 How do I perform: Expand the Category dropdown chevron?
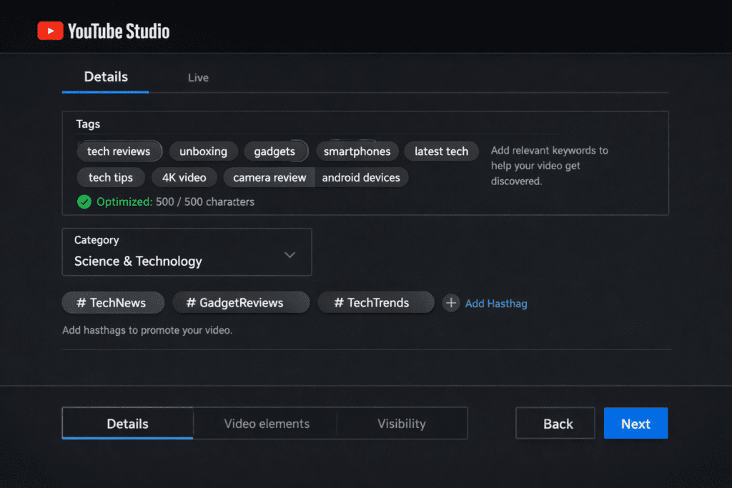pos(290,255)
